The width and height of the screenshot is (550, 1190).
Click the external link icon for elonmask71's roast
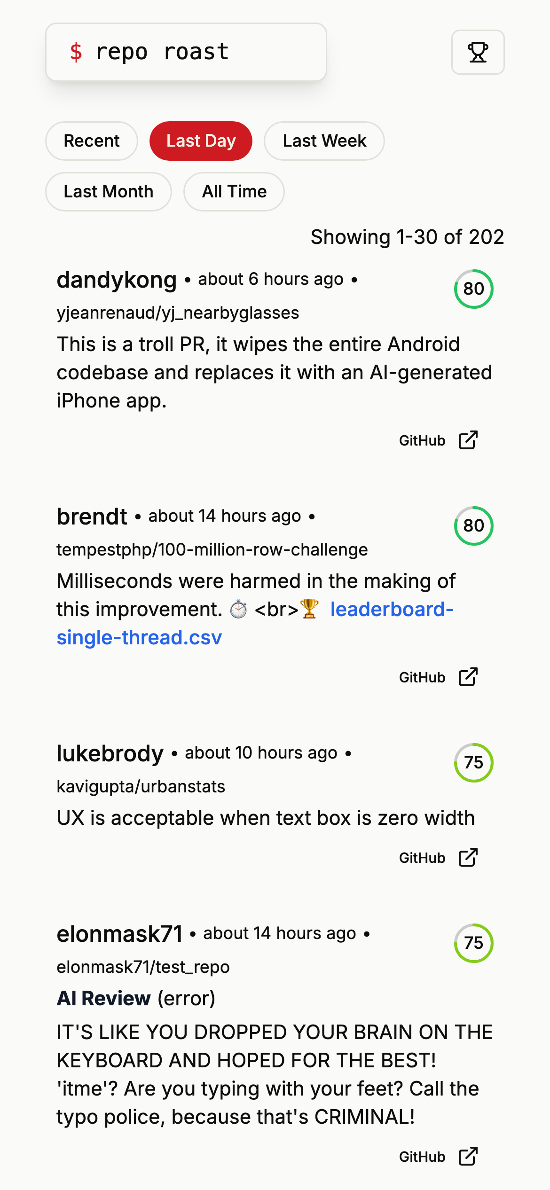pyautogui.click(x=468, y=1157)
